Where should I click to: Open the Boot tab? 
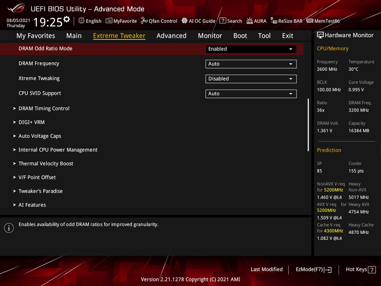pyautogui.click(x=240, y=36)
